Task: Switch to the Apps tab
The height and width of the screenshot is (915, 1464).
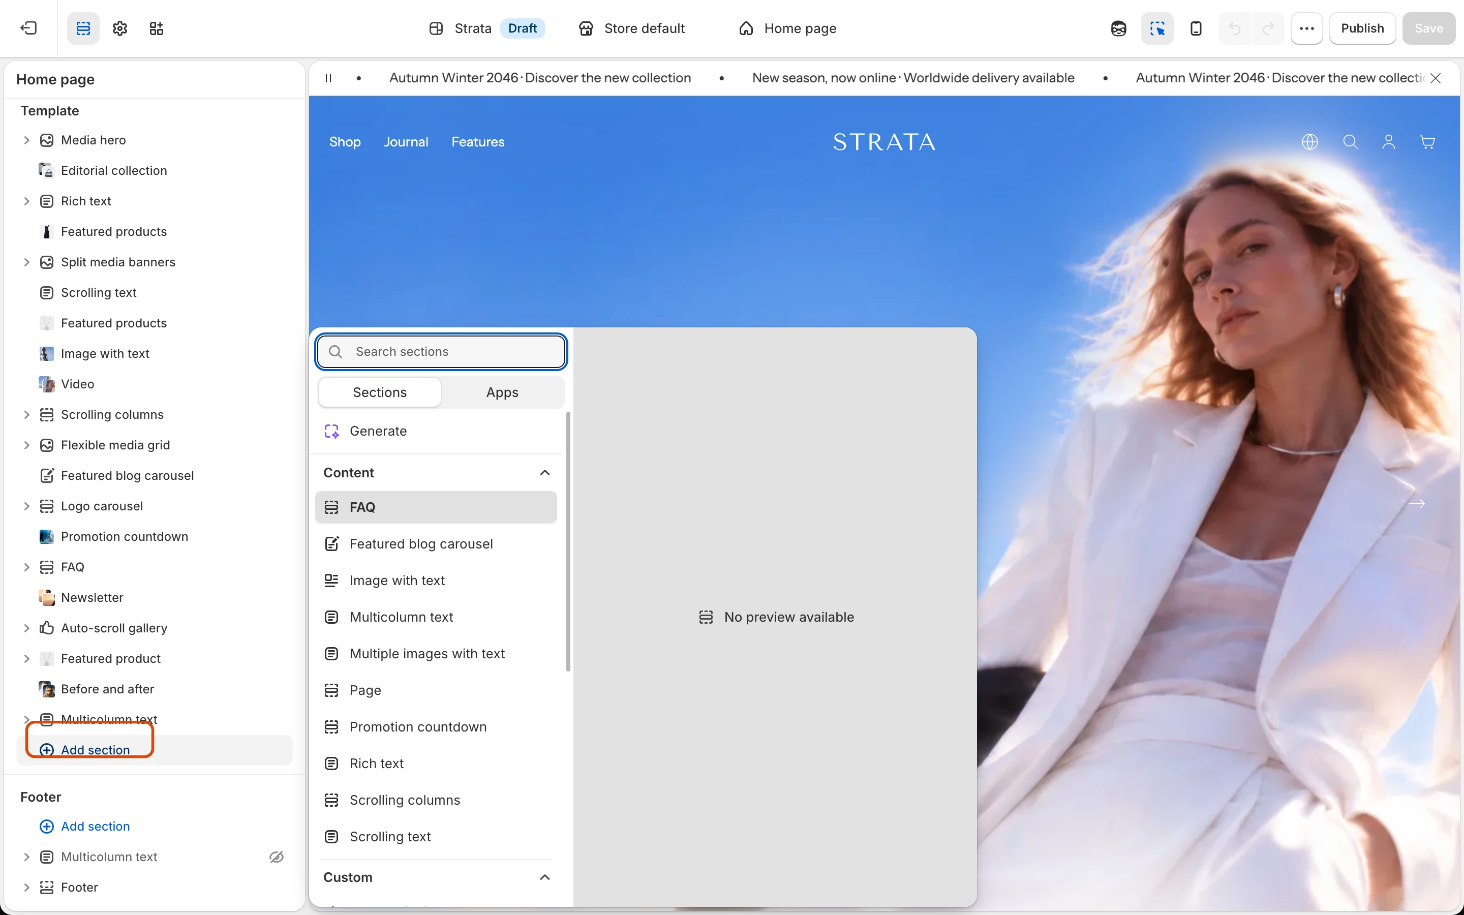Action: click(502, 392)
